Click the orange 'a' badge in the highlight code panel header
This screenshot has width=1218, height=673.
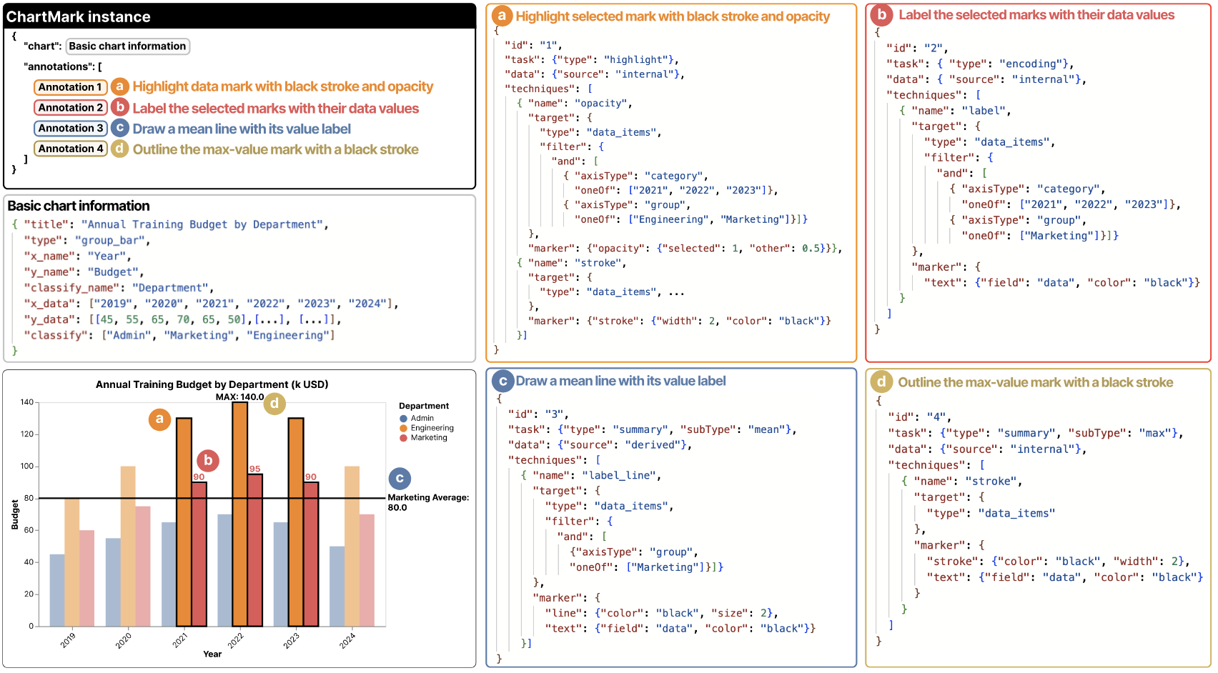502,16
